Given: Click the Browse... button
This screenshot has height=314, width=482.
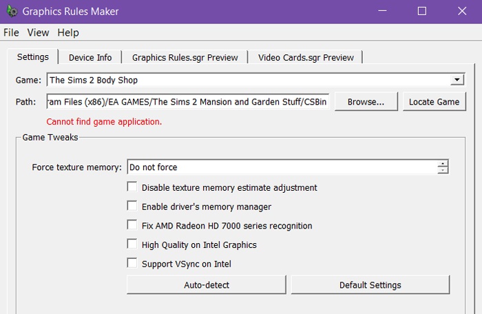Looking at the screenshot, I should (x=366, y=102).
